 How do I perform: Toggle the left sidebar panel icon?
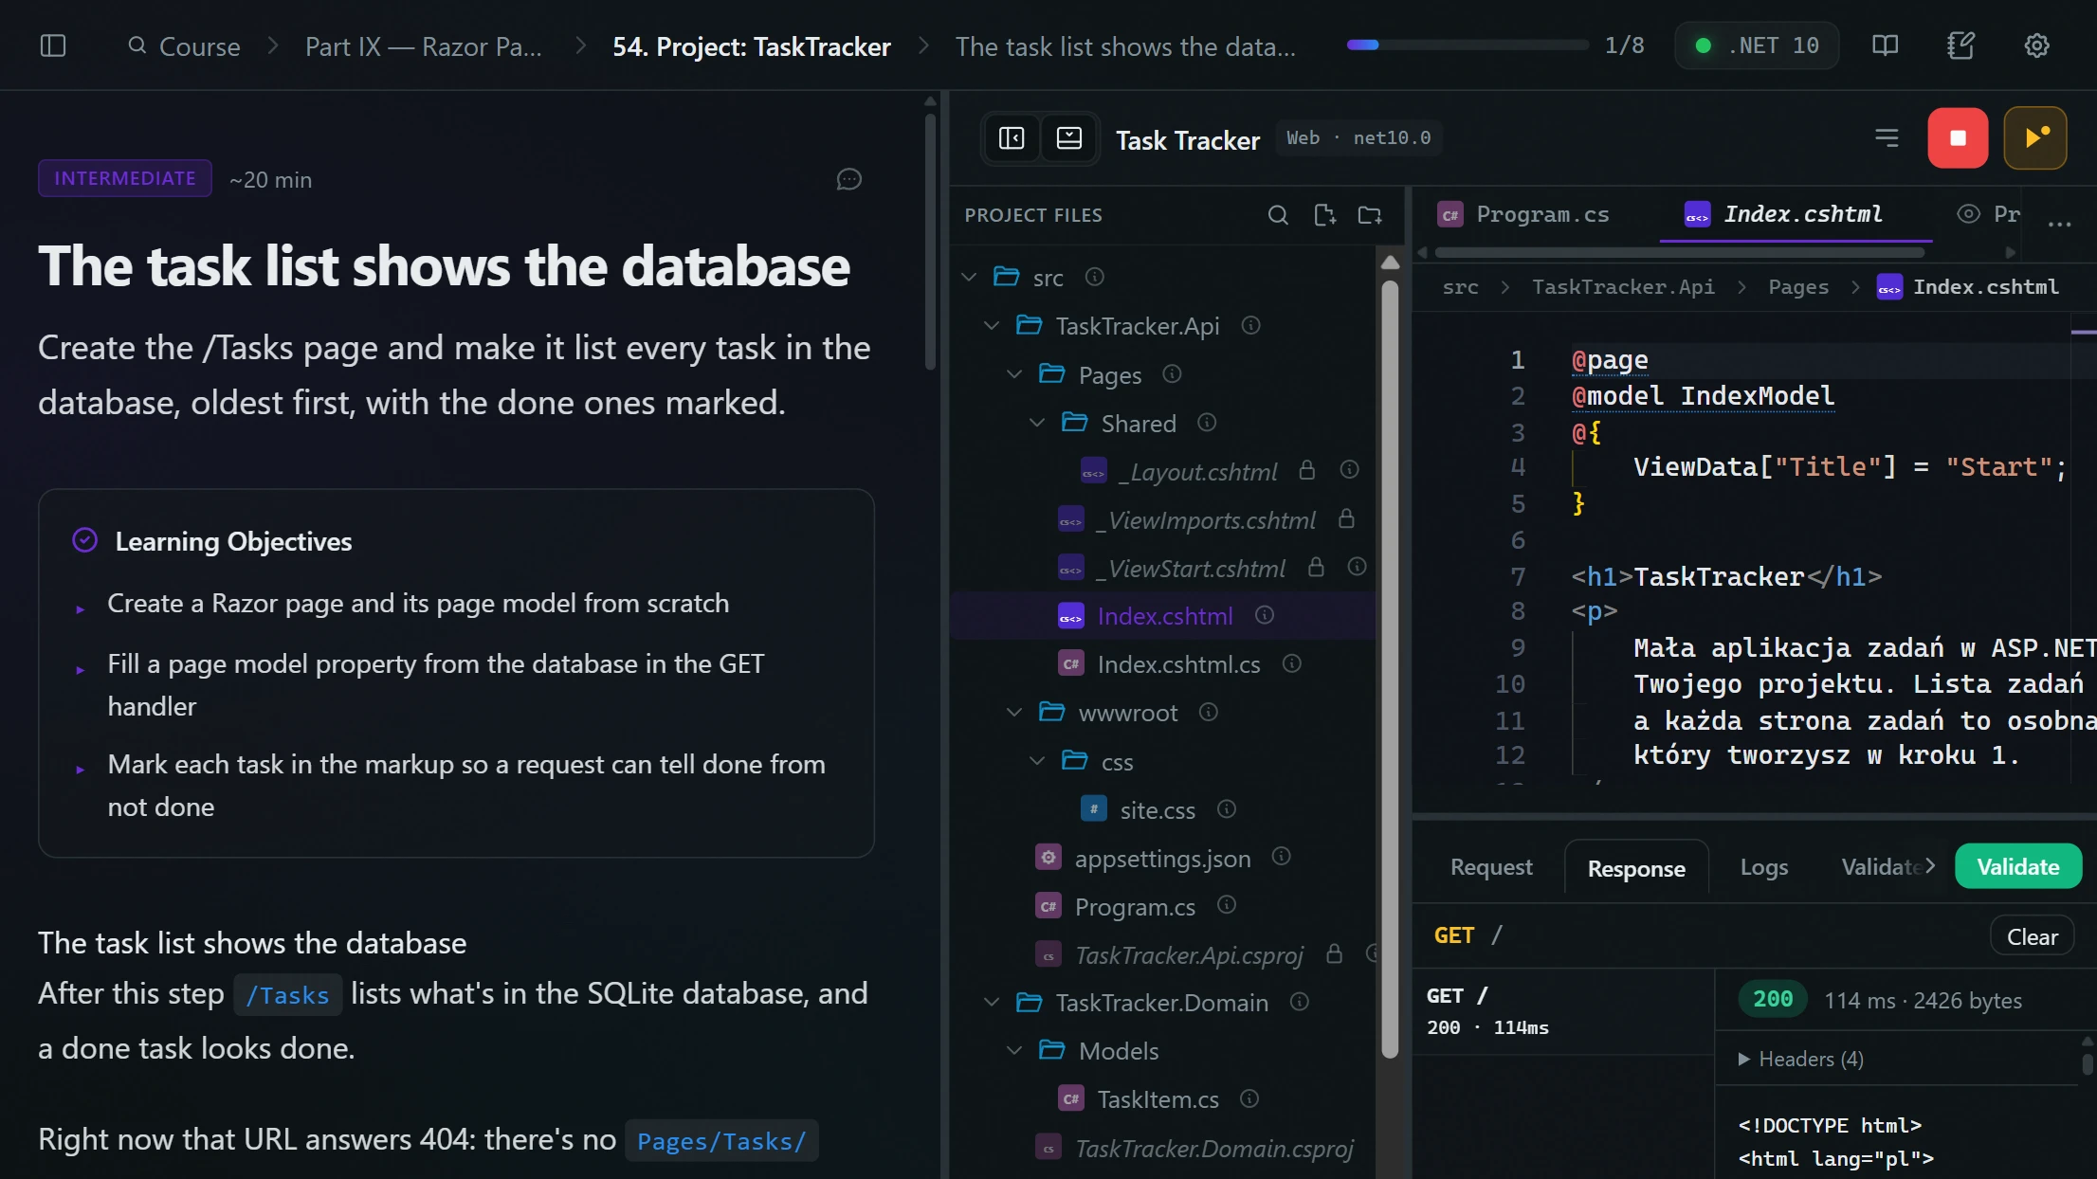[x=53, y=45]
